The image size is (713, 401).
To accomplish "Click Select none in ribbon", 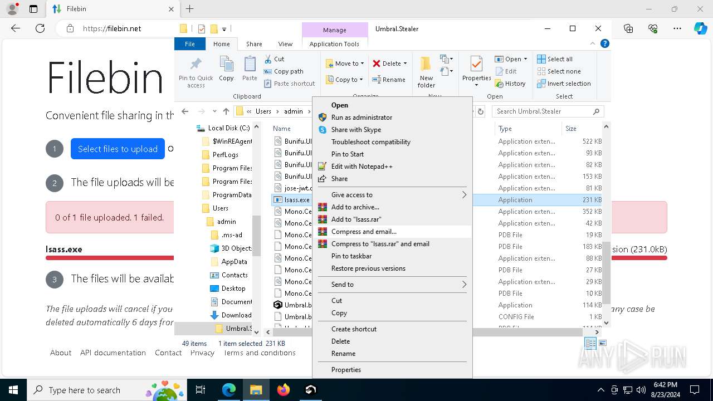I will tap(559, 71).
